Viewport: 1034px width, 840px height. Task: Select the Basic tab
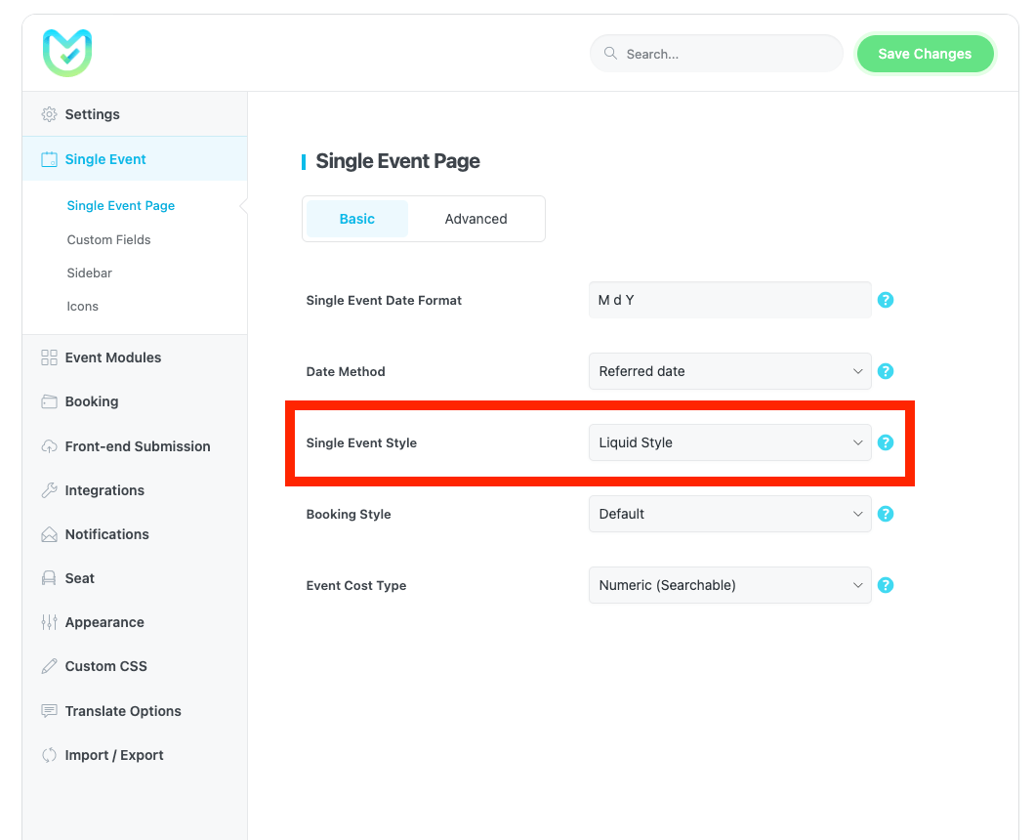356,219
